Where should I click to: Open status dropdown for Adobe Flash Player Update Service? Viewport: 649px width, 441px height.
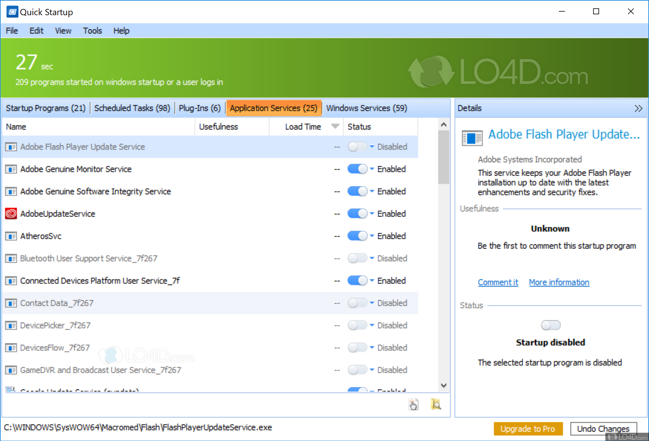click(x=372, y=146)
